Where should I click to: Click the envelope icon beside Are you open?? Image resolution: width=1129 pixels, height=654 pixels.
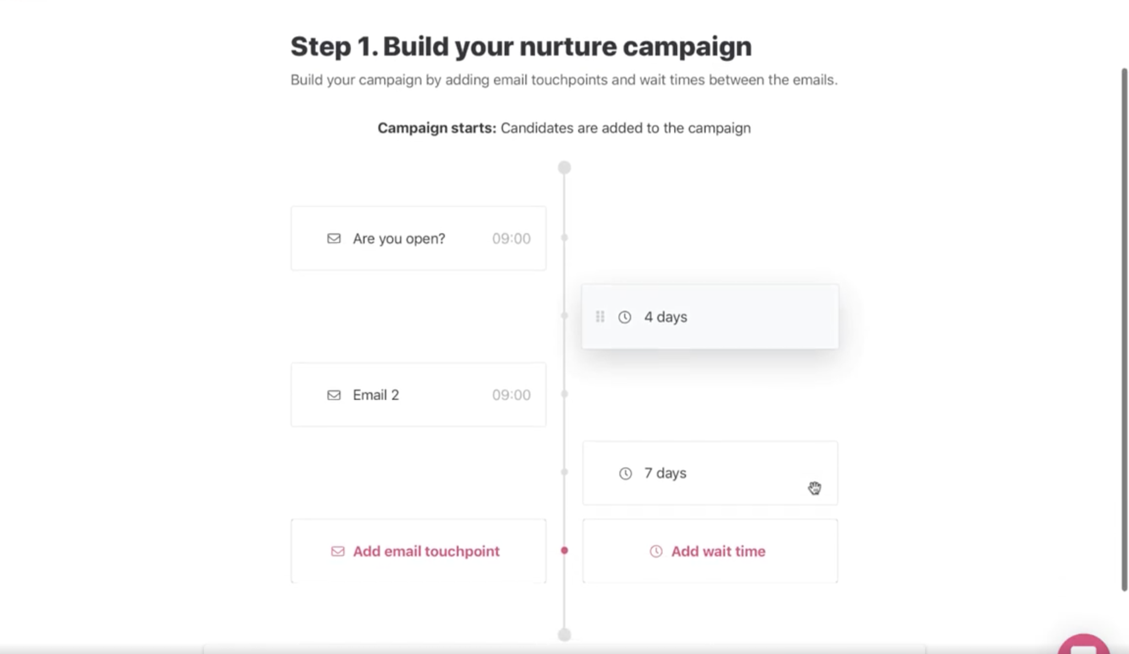click(x=334, y=238)
